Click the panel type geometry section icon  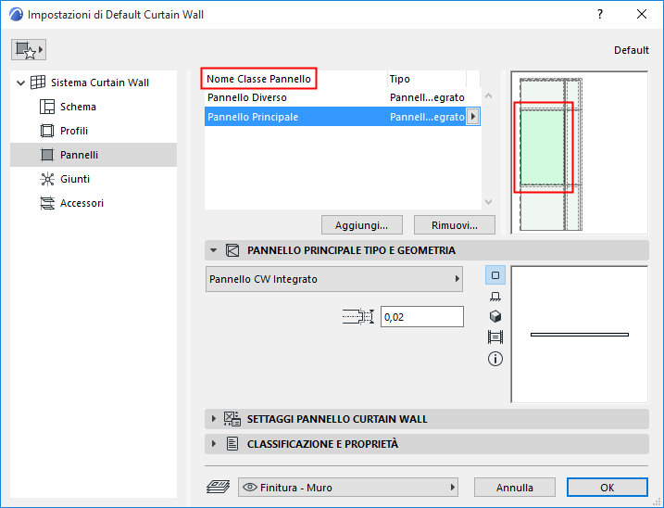[x=232, y=250]
